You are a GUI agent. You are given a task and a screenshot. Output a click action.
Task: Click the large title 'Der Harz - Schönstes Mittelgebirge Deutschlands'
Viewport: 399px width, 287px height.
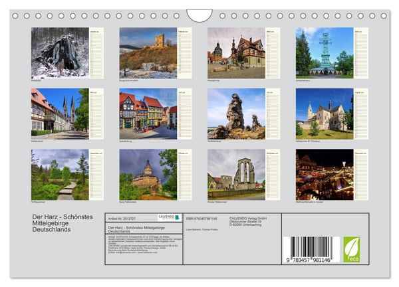(63, 223)
